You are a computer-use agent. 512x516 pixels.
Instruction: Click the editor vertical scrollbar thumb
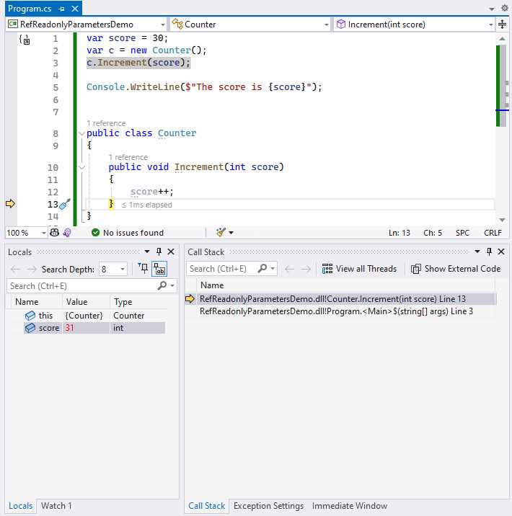(503, 86)
